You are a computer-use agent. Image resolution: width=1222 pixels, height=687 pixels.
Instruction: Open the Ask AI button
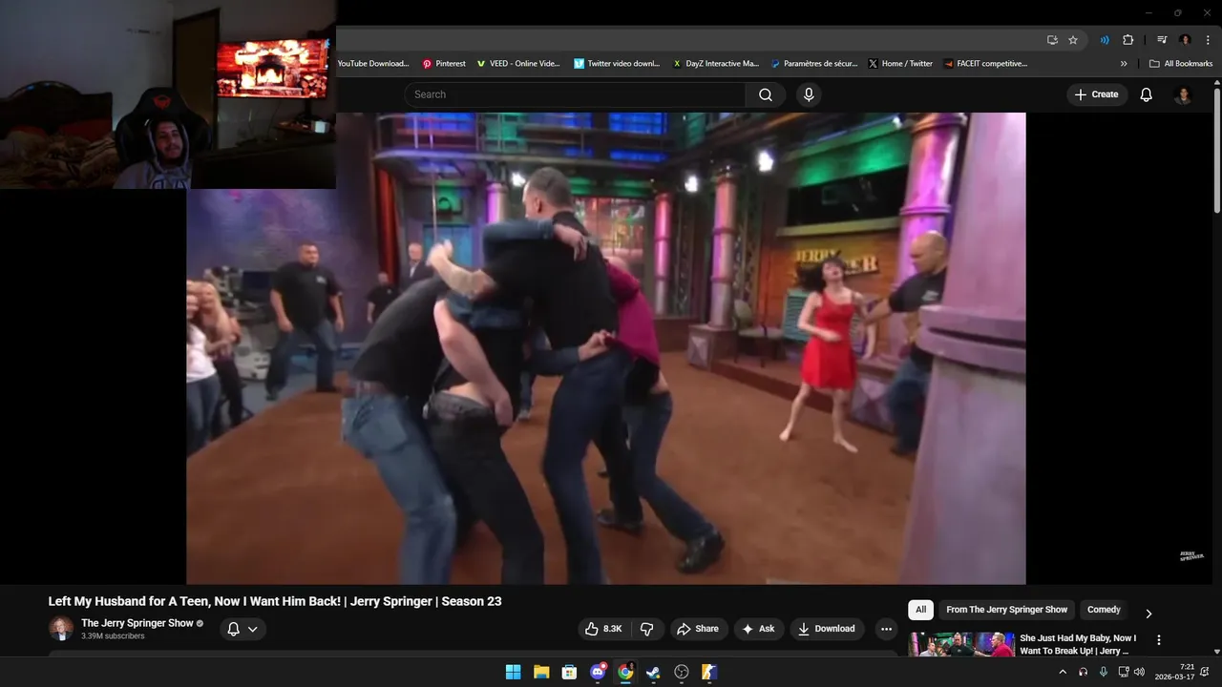click(x=758, y=629)
